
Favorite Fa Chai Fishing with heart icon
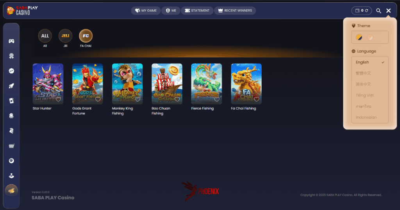point(257,99)
